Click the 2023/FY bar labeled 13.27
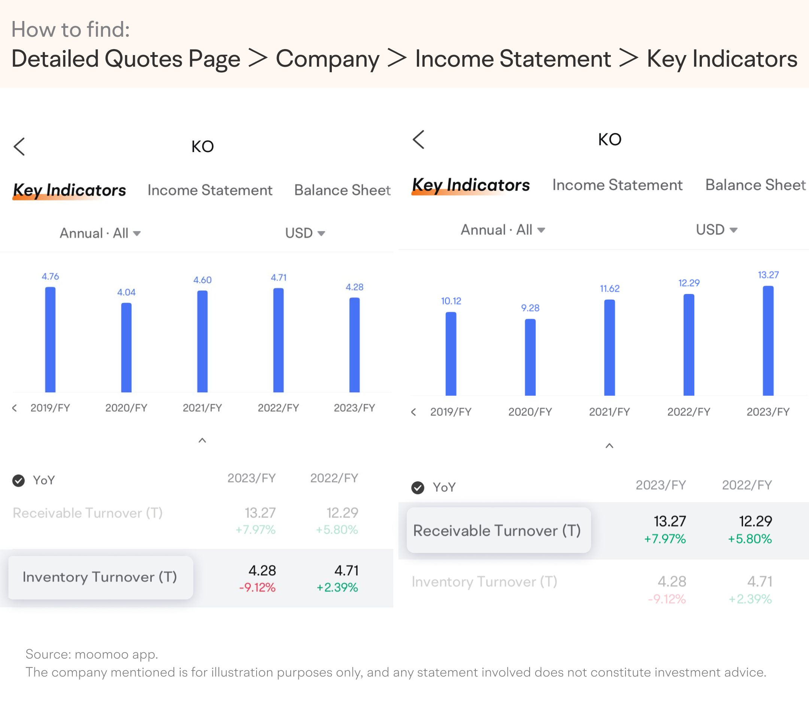Image resolution: width=809 pixels, height=702 pixels. (x=768, y=340)
